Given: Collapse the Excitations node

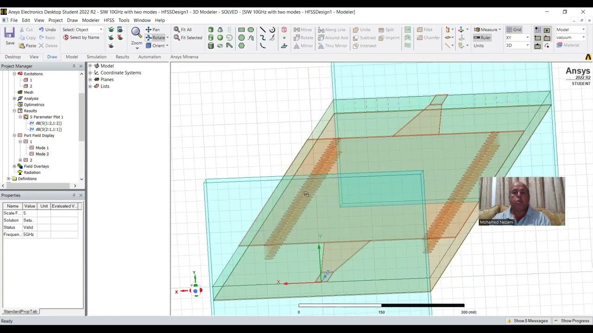Looking at the screenshot, I should 14,74.
